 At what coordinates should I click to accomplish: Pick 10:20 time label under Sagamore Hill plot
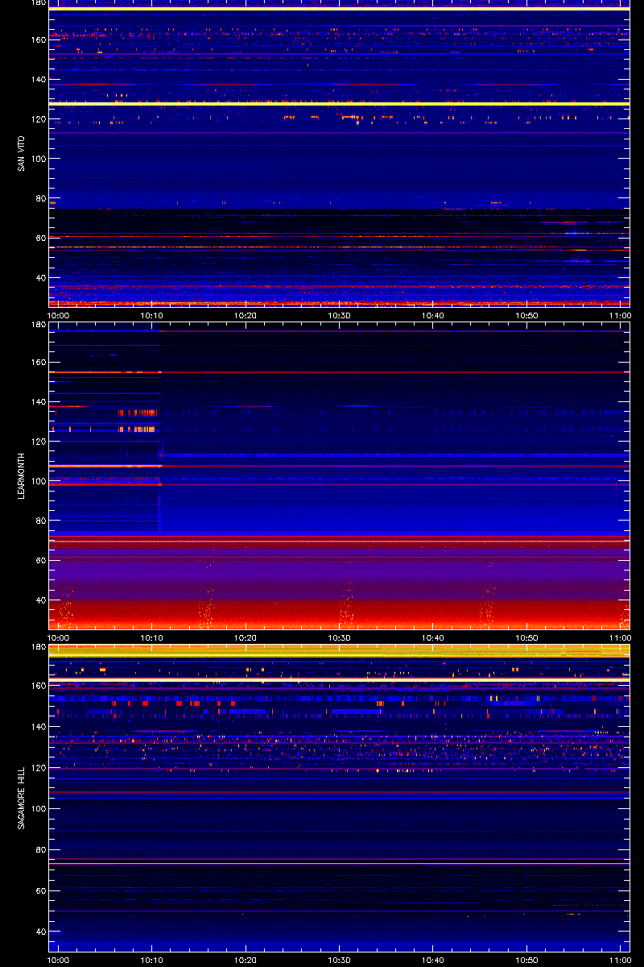[x=246, y=960]
